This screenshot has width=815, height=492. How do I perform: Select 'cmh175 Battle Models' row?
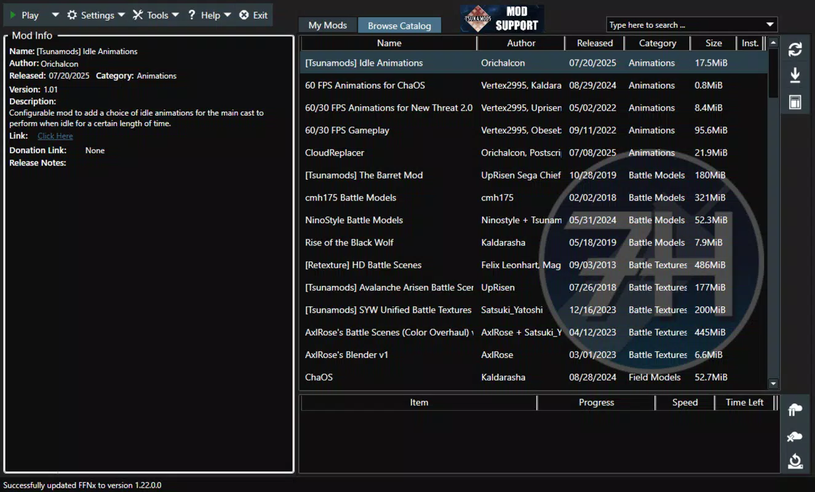pos(534,197)
